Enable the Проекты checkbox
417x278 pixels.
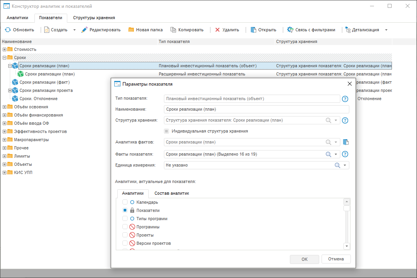pyautogui.click(x=125, y=235)
